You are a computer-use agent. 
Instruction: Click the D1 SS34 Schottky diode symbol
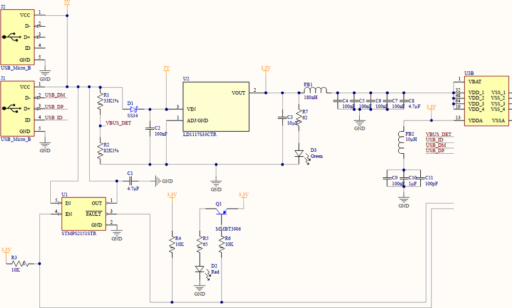(x=133, y=109)
